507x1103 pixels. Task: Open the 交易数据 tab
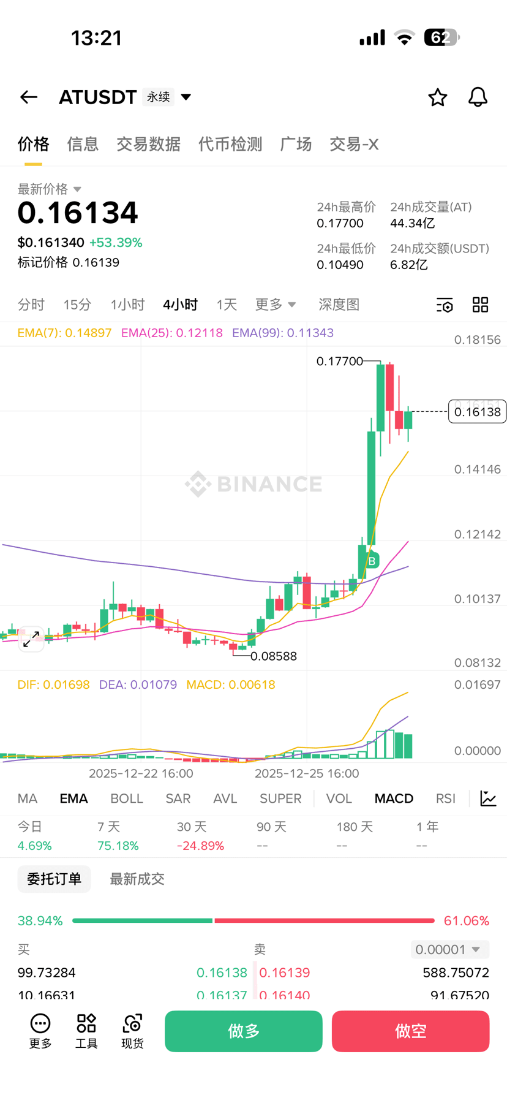click(x=148, y=144)
